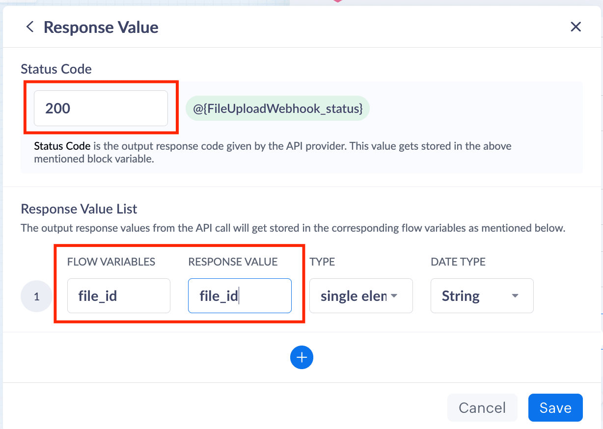The height and width of the screenshot is (429, 603).
Task: Click the Flow Variables file_id input
Action: 118,296
